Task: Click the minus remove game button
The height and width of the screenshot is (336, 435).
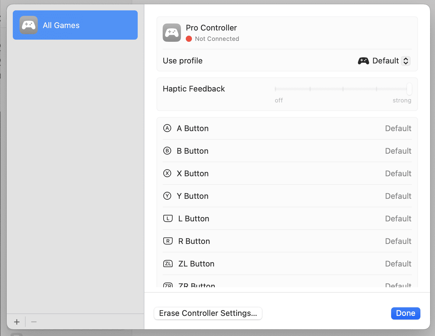Action: [x=34, y=322]
